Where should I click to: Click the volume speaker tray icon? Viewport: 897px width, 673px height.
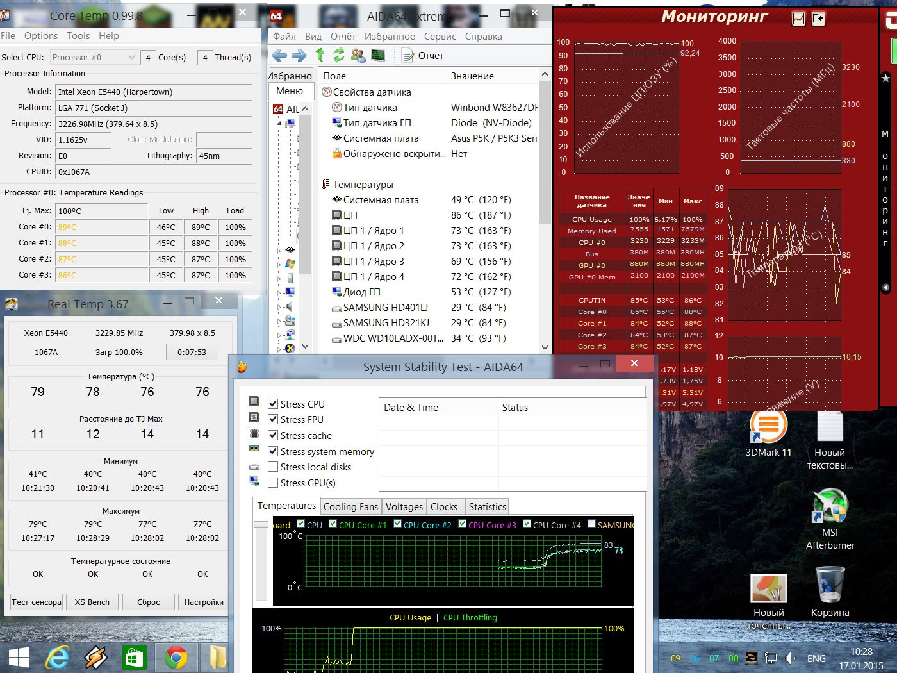790,658
